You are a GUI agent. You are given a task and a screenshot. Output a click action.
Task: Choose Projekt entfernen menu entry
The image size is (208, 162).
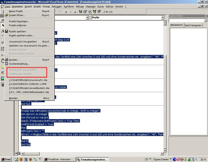click(x=30, y=25)
